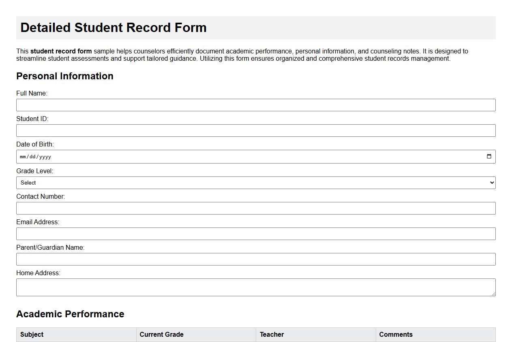Click inside the Home Address text area
This screenshot has width=512, height=342.
[x=255, y=287]
